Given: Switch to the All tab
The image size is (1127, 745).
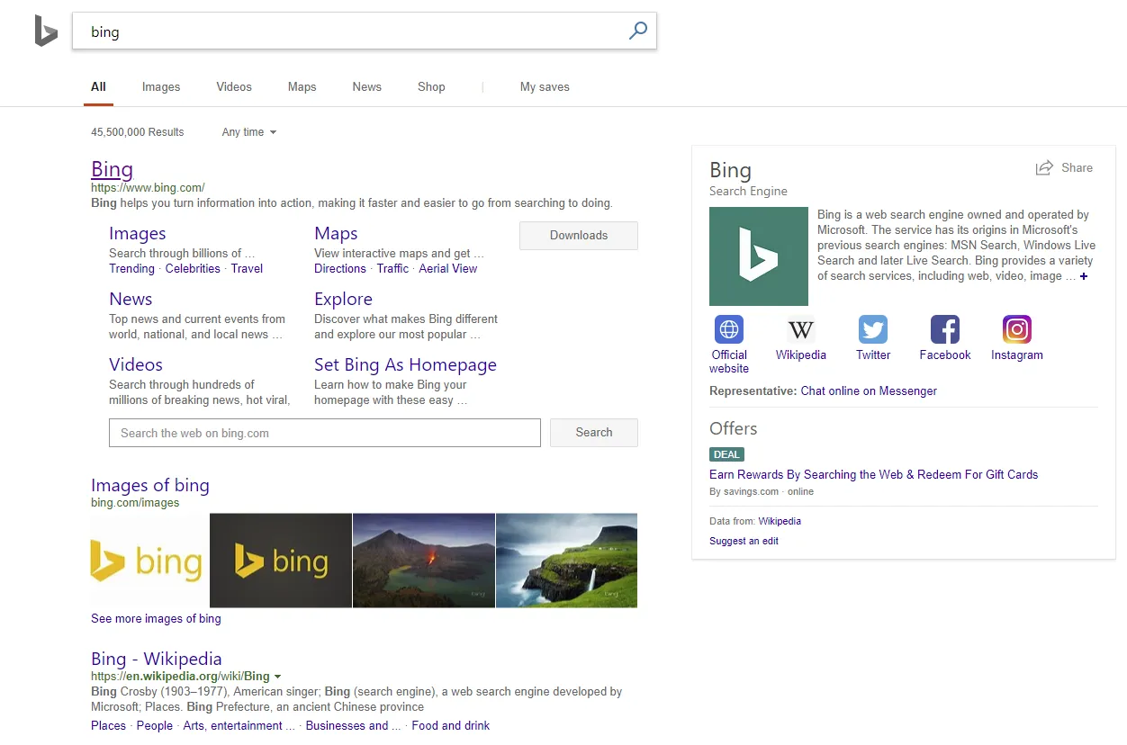Looking at the screenshot, I should coord(98,87).
